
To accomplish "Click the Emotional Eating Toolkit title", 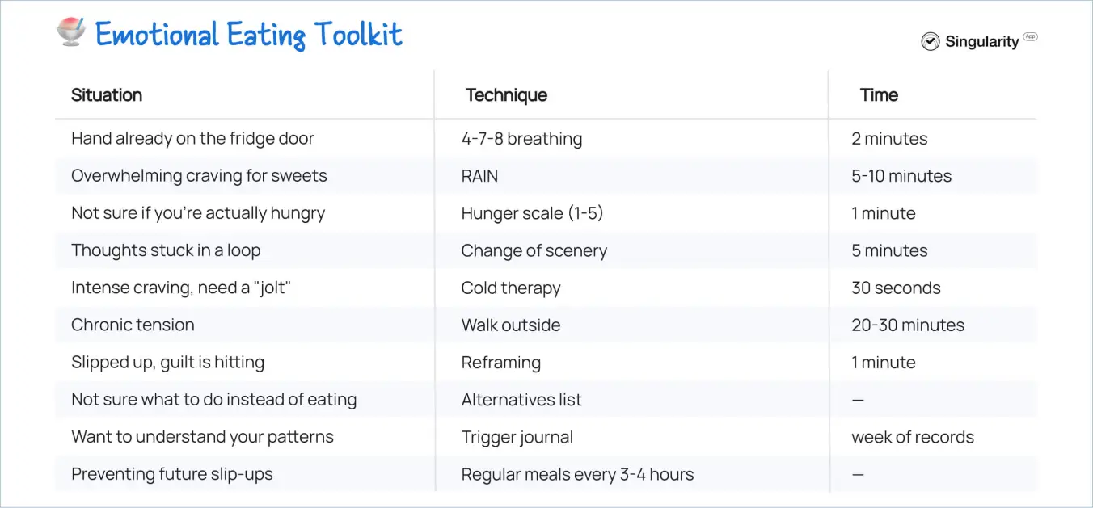I will [x=249, y=34].
